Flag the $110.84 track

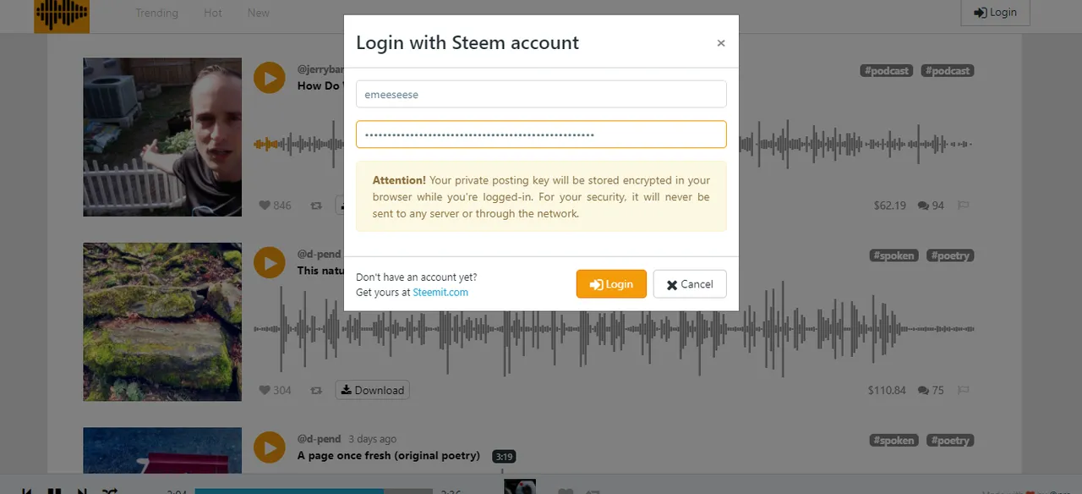(x=964, y=390)
